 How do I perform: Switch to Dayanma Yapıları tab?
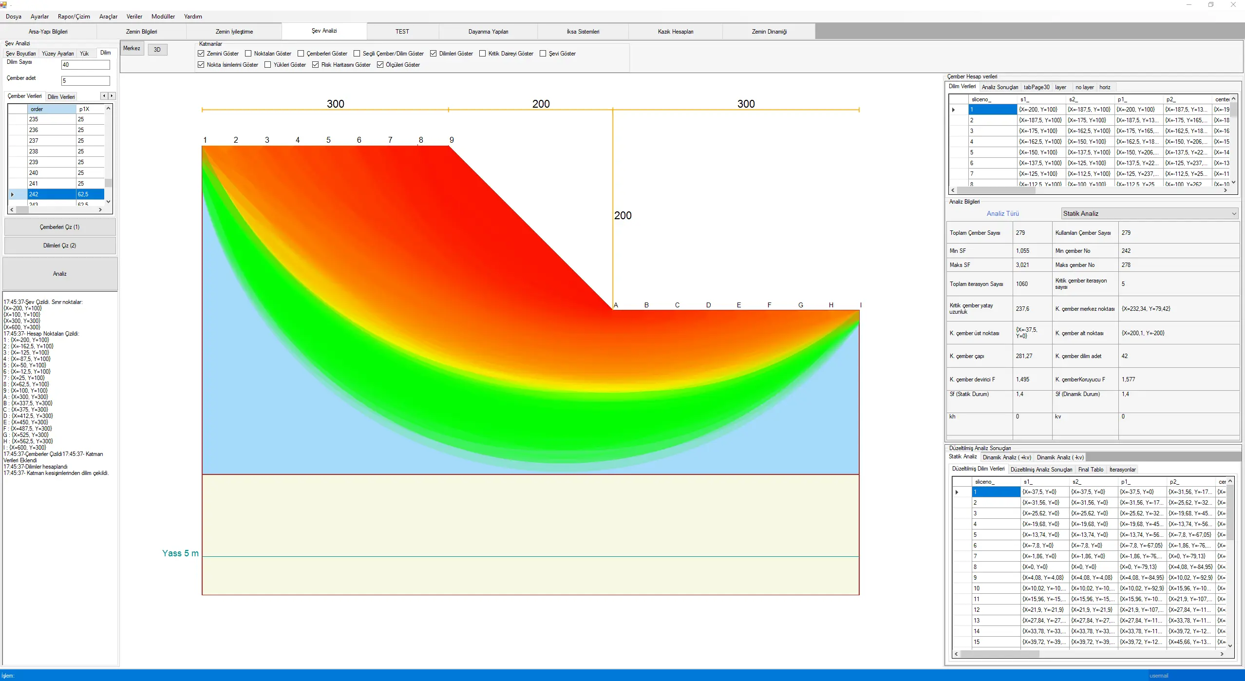[x=488, y=32]
